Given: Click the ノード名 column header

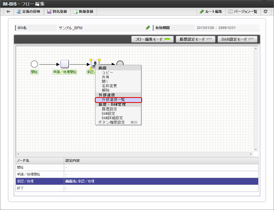Looking at the screenshot, I should [x=40, y=160].
